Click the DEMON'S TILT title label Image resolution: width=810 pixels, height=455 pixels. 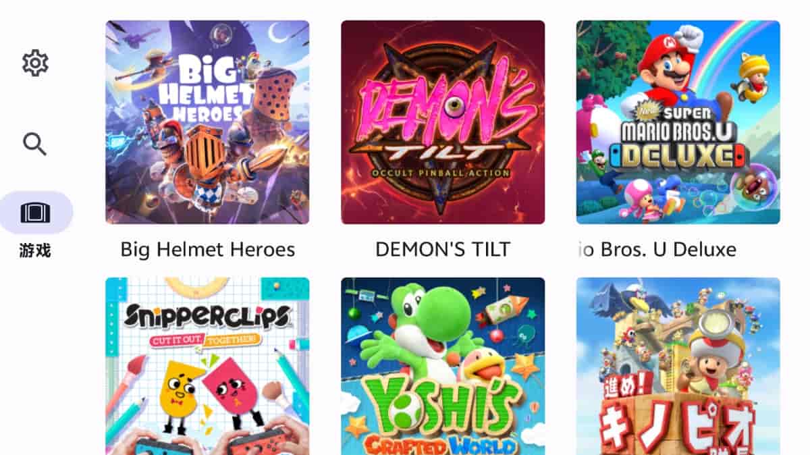tap(443, 250)
